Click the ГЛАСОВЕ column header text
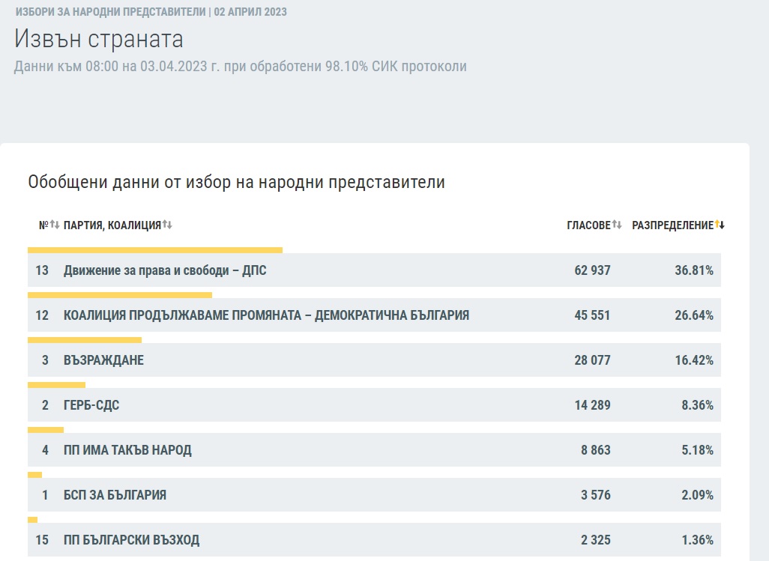Screen dimensions: 769x561 click(588, 225)
